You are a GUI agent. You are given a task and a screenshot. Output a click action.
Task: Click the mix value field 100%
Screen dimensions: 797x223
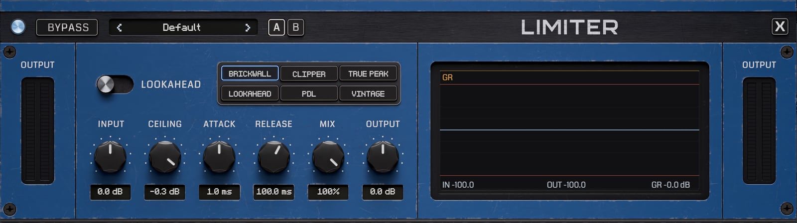[328, 192]
